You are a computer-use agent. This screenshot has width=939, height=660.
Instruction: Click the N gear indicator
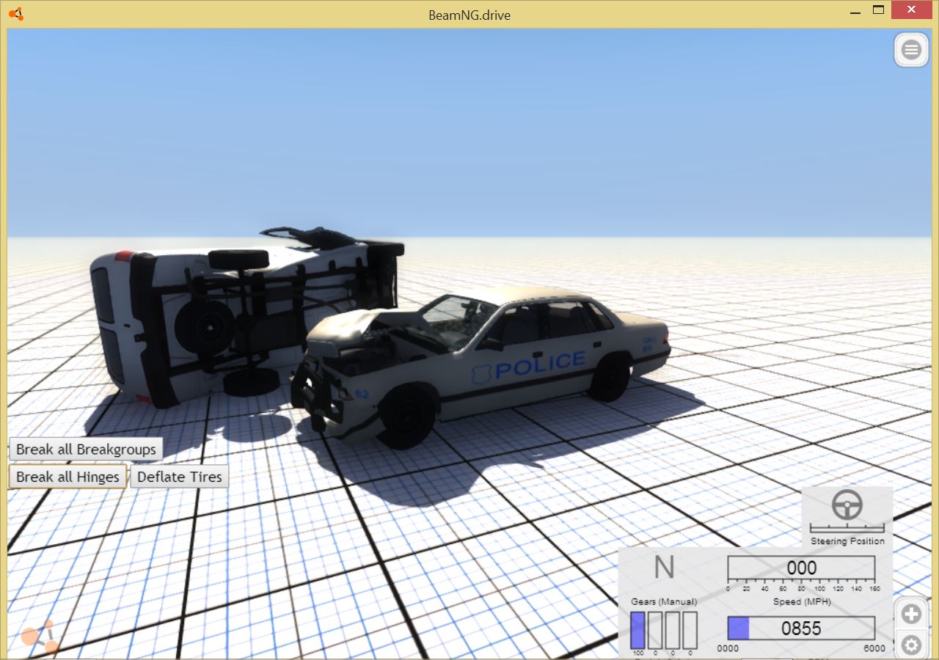pos(664,568)
